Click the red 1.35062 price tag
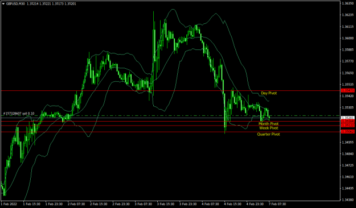 (x=348, y=132)
